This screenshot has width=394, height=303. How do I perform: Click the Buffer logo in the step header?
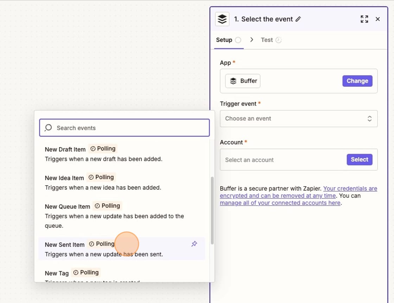point(222,19)
